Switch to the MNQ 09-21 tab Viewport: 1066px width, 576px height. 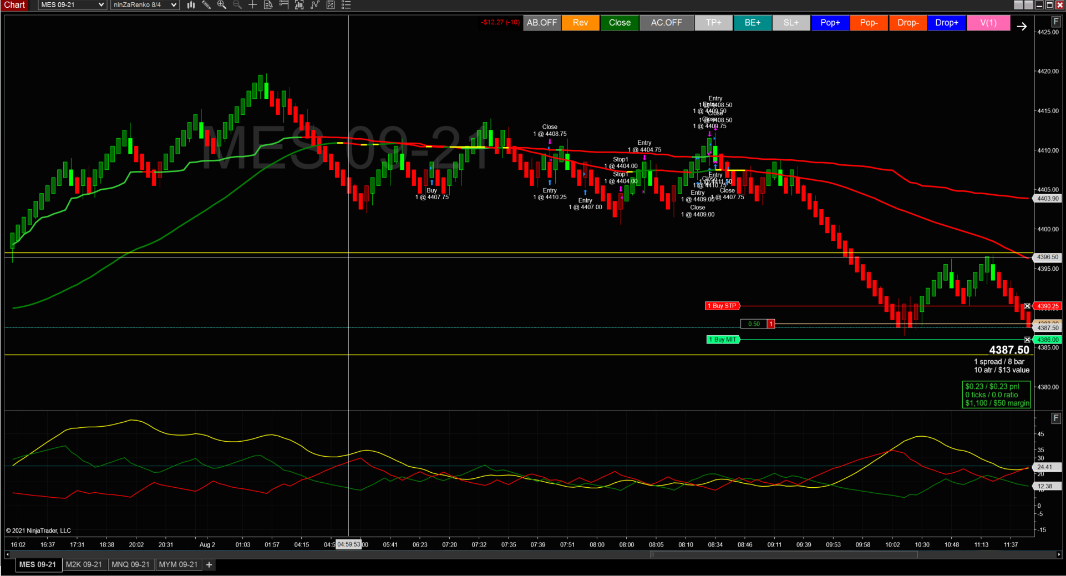(x=131, y=565)
